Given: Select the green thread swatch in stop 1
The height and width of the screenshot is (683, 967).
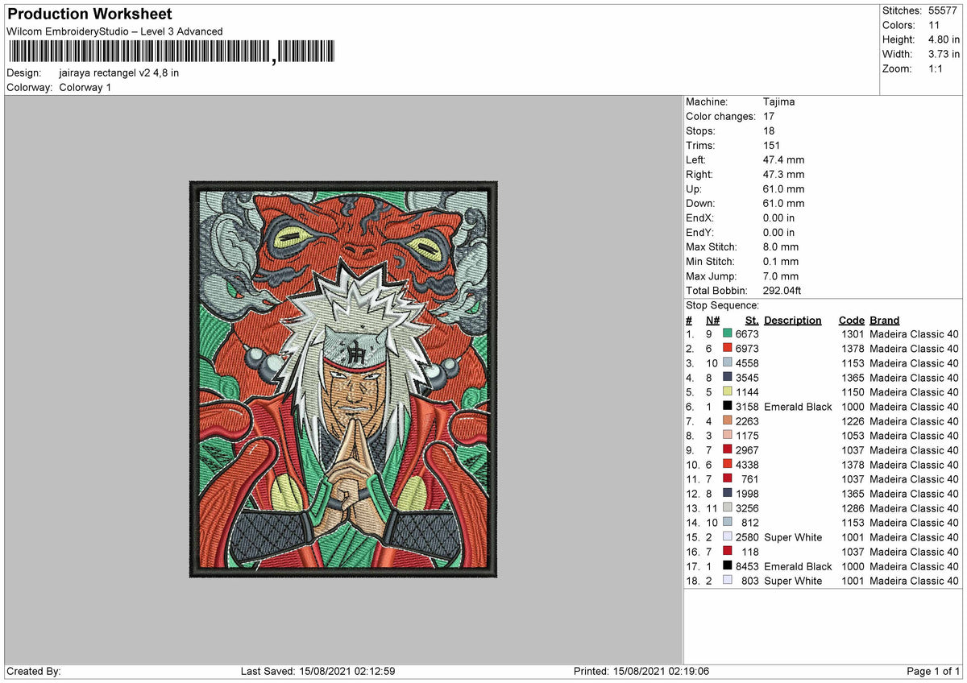Looking at the screenshot, I should [727, 334].
